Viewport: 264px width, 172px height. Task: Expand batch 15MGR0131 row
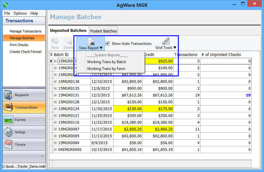[55, 95]
